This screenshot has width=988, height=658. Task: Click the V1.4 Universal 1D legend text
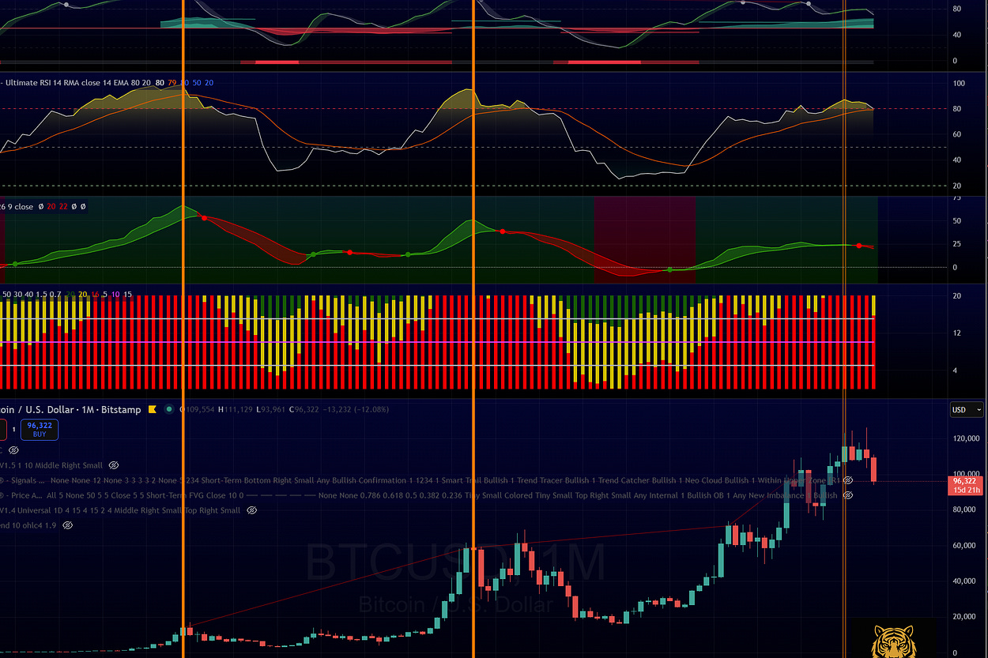[x=120, y=510]
